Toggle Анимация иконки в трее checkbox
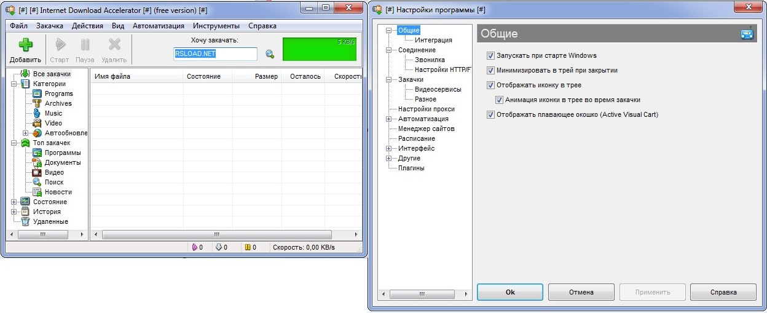 (x=499, y=100)
